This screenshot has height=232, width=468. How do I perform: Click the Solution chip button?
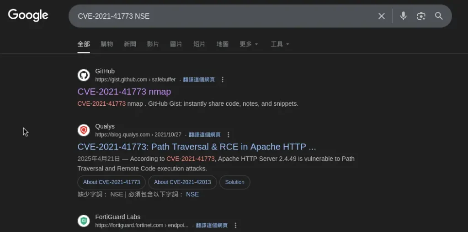pyautogui.click(x=234, y=182)
